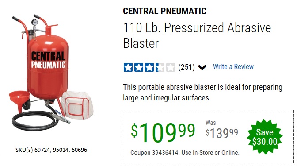Click the Was $139.99 original price
The image size is (297, 166).
tap(222, 130)
